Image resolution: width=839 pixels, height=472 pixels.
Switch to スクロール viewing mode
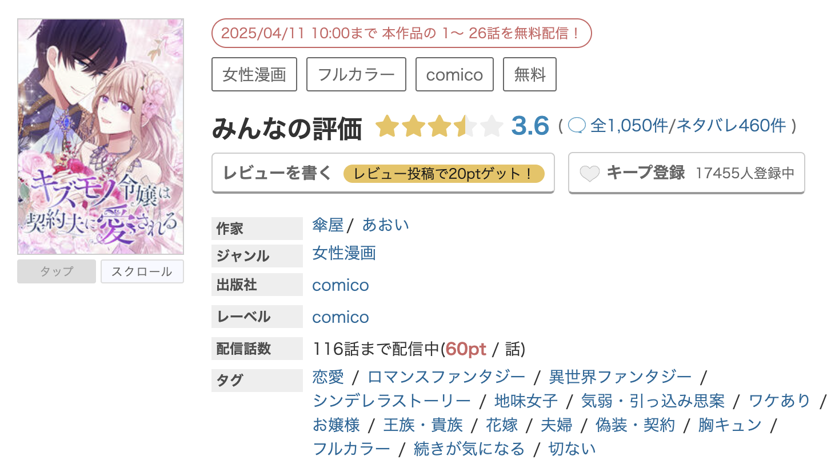142,271
